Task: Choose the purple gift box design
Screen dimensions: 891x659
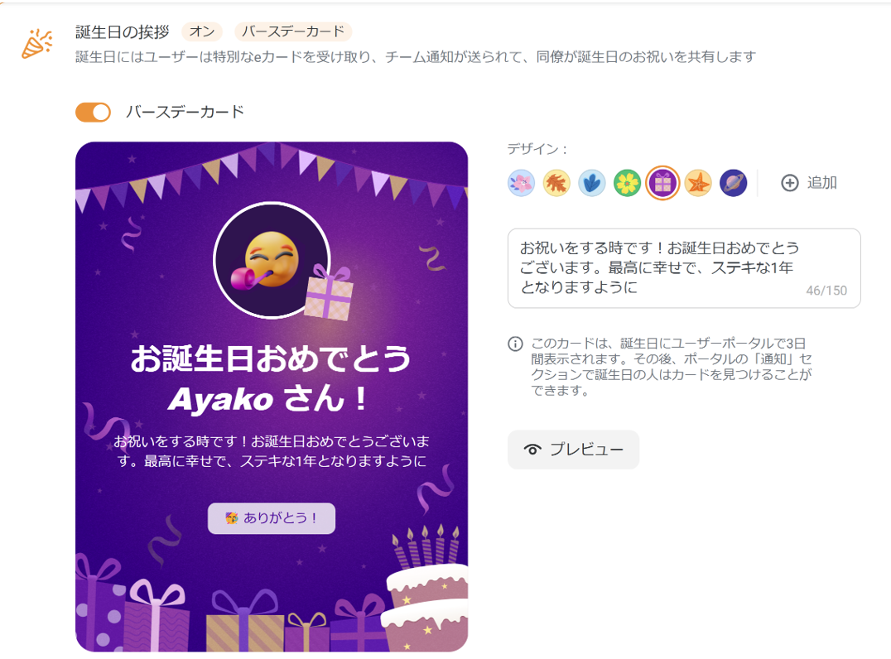Action: [x=662, y=183]
